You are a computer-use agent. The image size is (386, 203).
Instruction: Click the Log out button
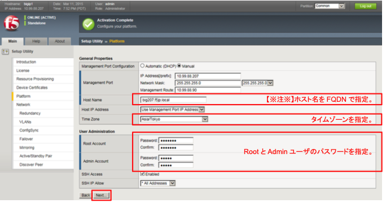click(366, 6)
